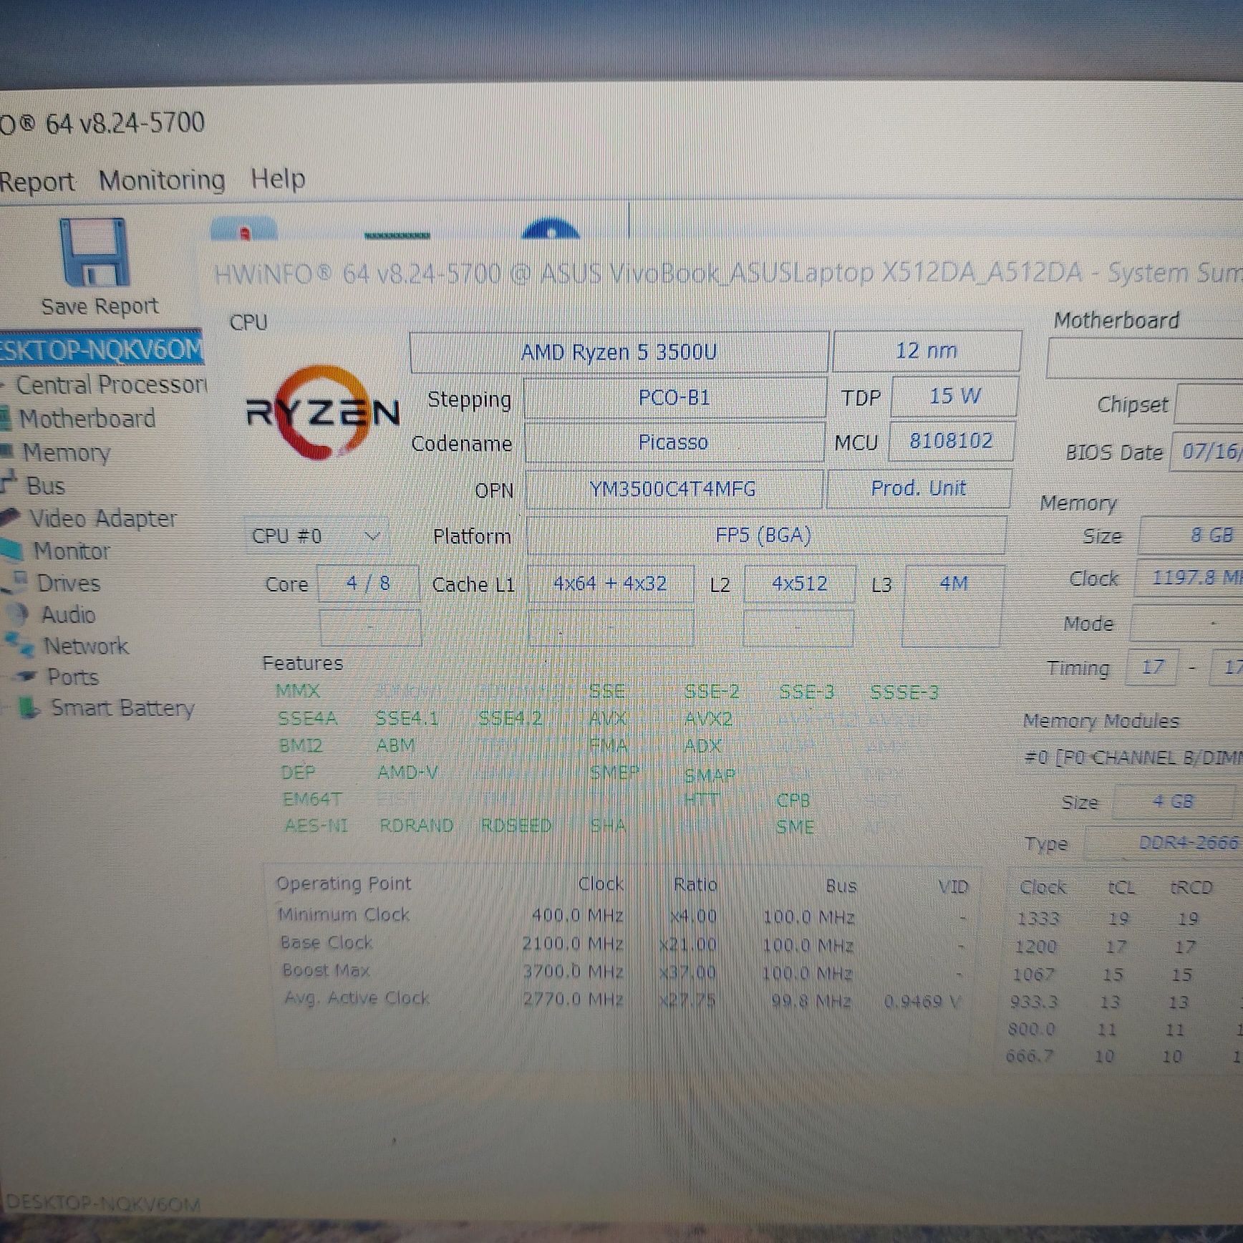Click the PCO-B1 stepping value
The height and width of the screenshot is (1243, 1243).
(x=674, y=397)
